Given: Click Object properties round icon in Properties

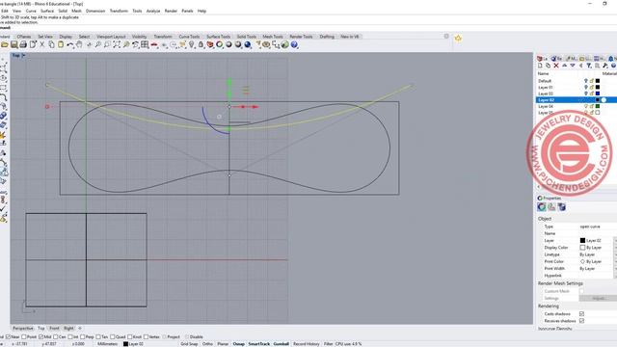Looking at the screenshot, I should click(542, 207).
